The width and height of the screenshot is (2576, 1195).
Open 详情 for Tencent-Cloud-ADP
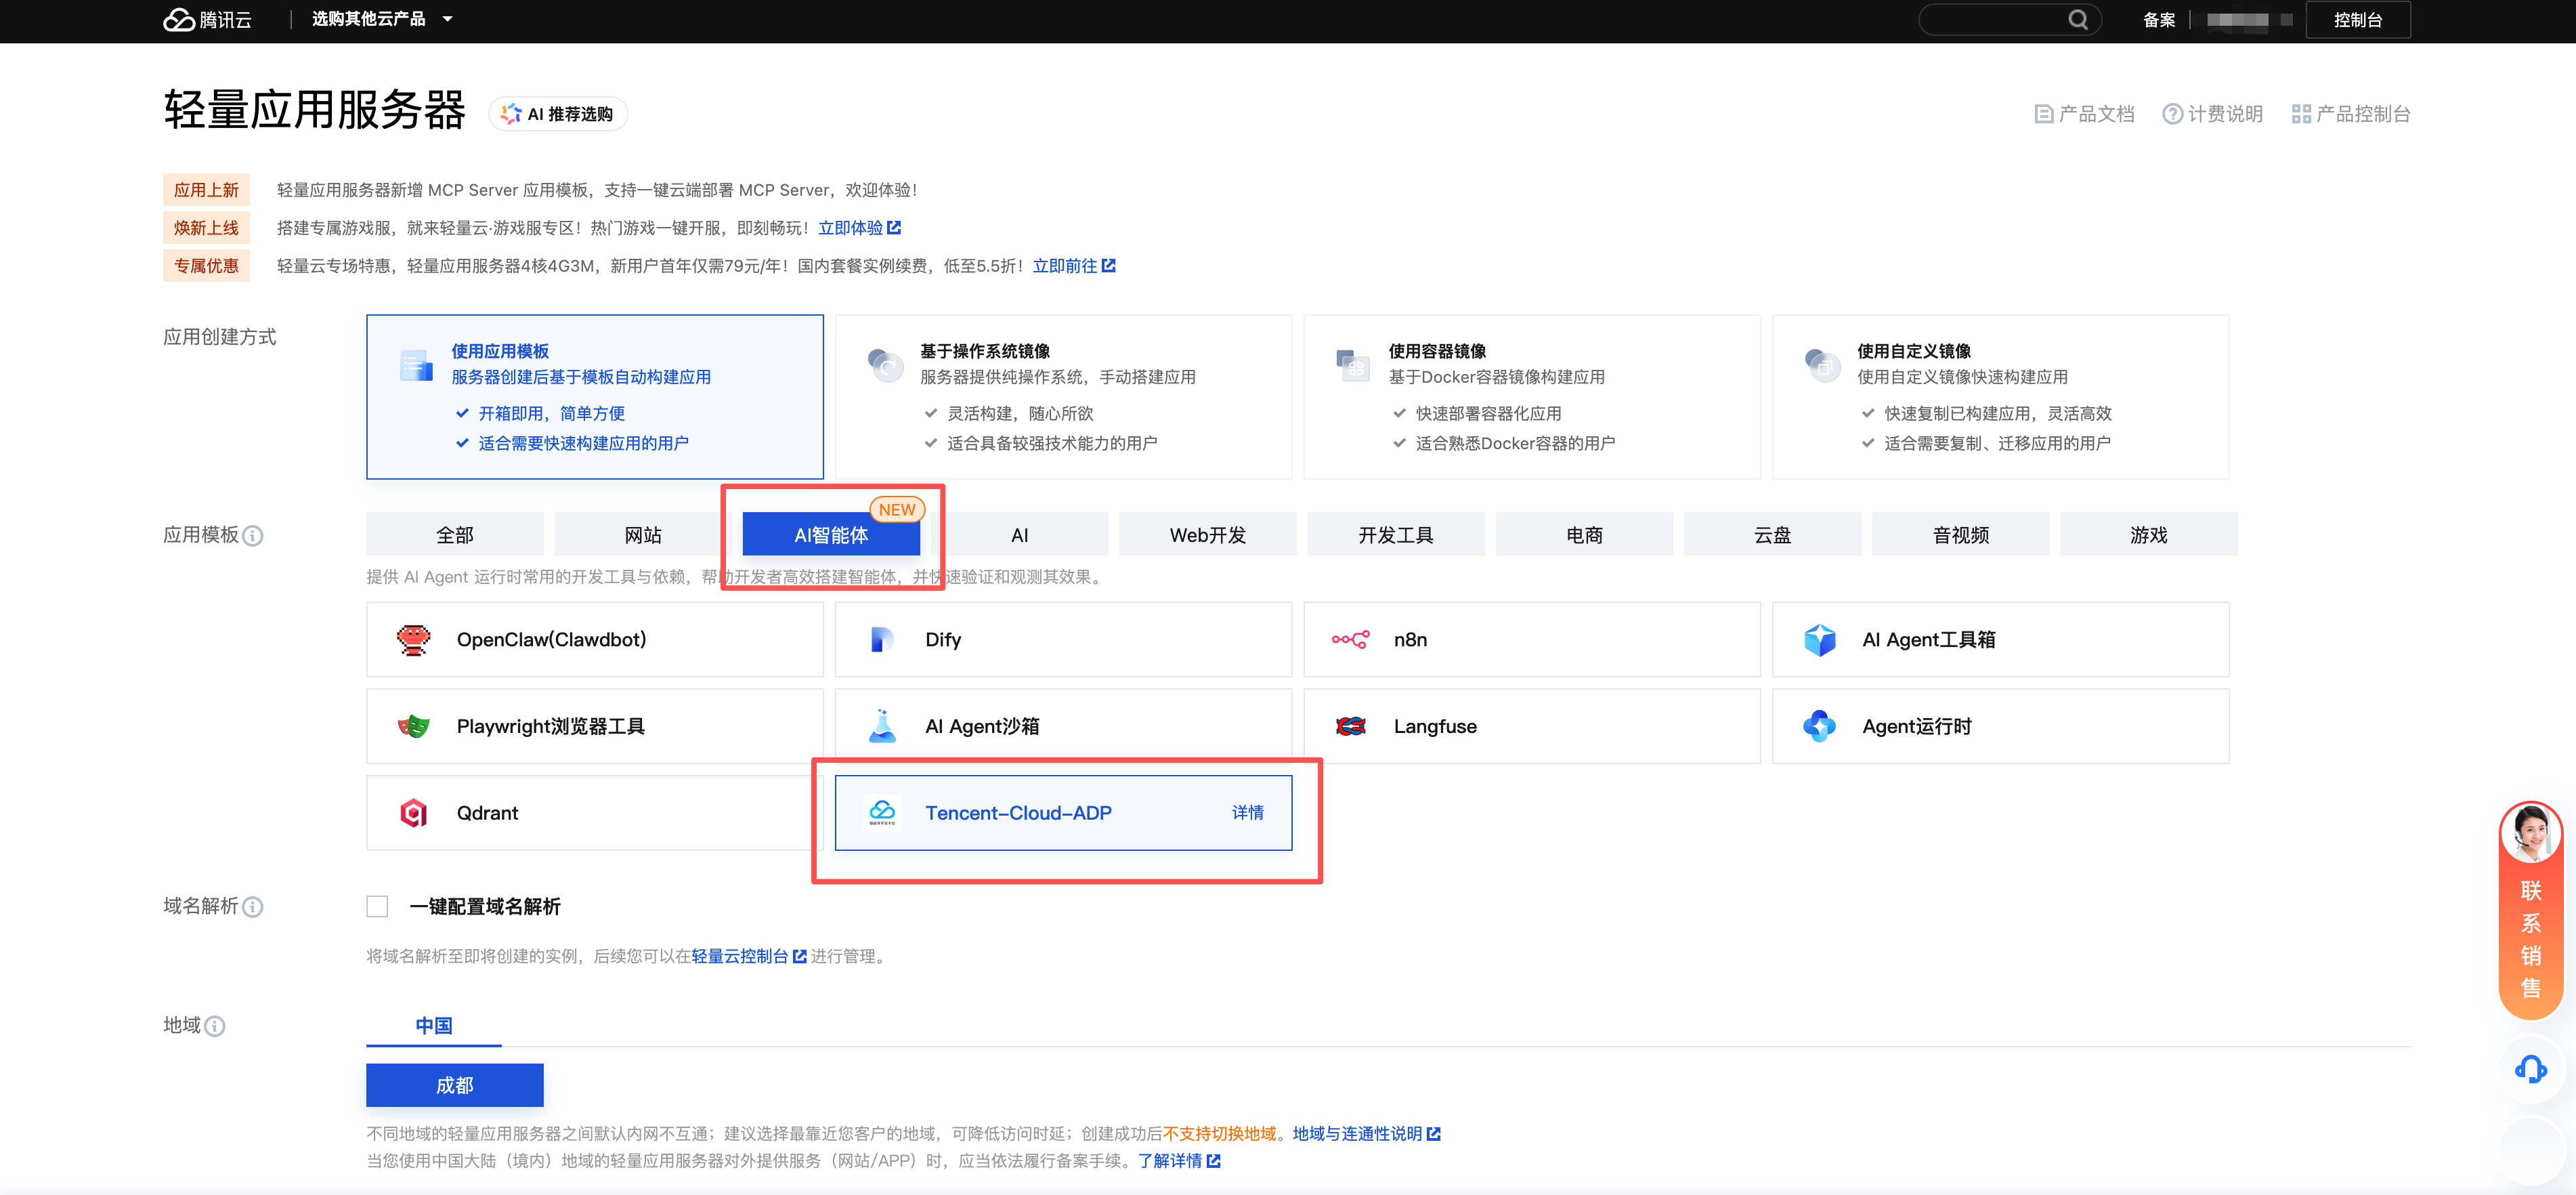pyautogui.click(x=1247, y=813)
